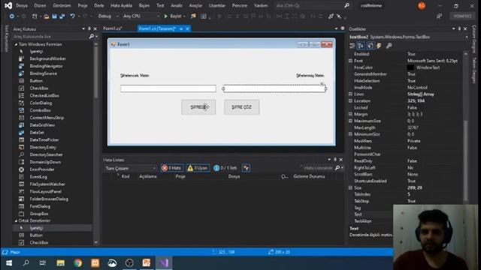Open Windows taskbar search

coord(26,263)
